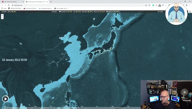Click the white timeline position handle

13,108
